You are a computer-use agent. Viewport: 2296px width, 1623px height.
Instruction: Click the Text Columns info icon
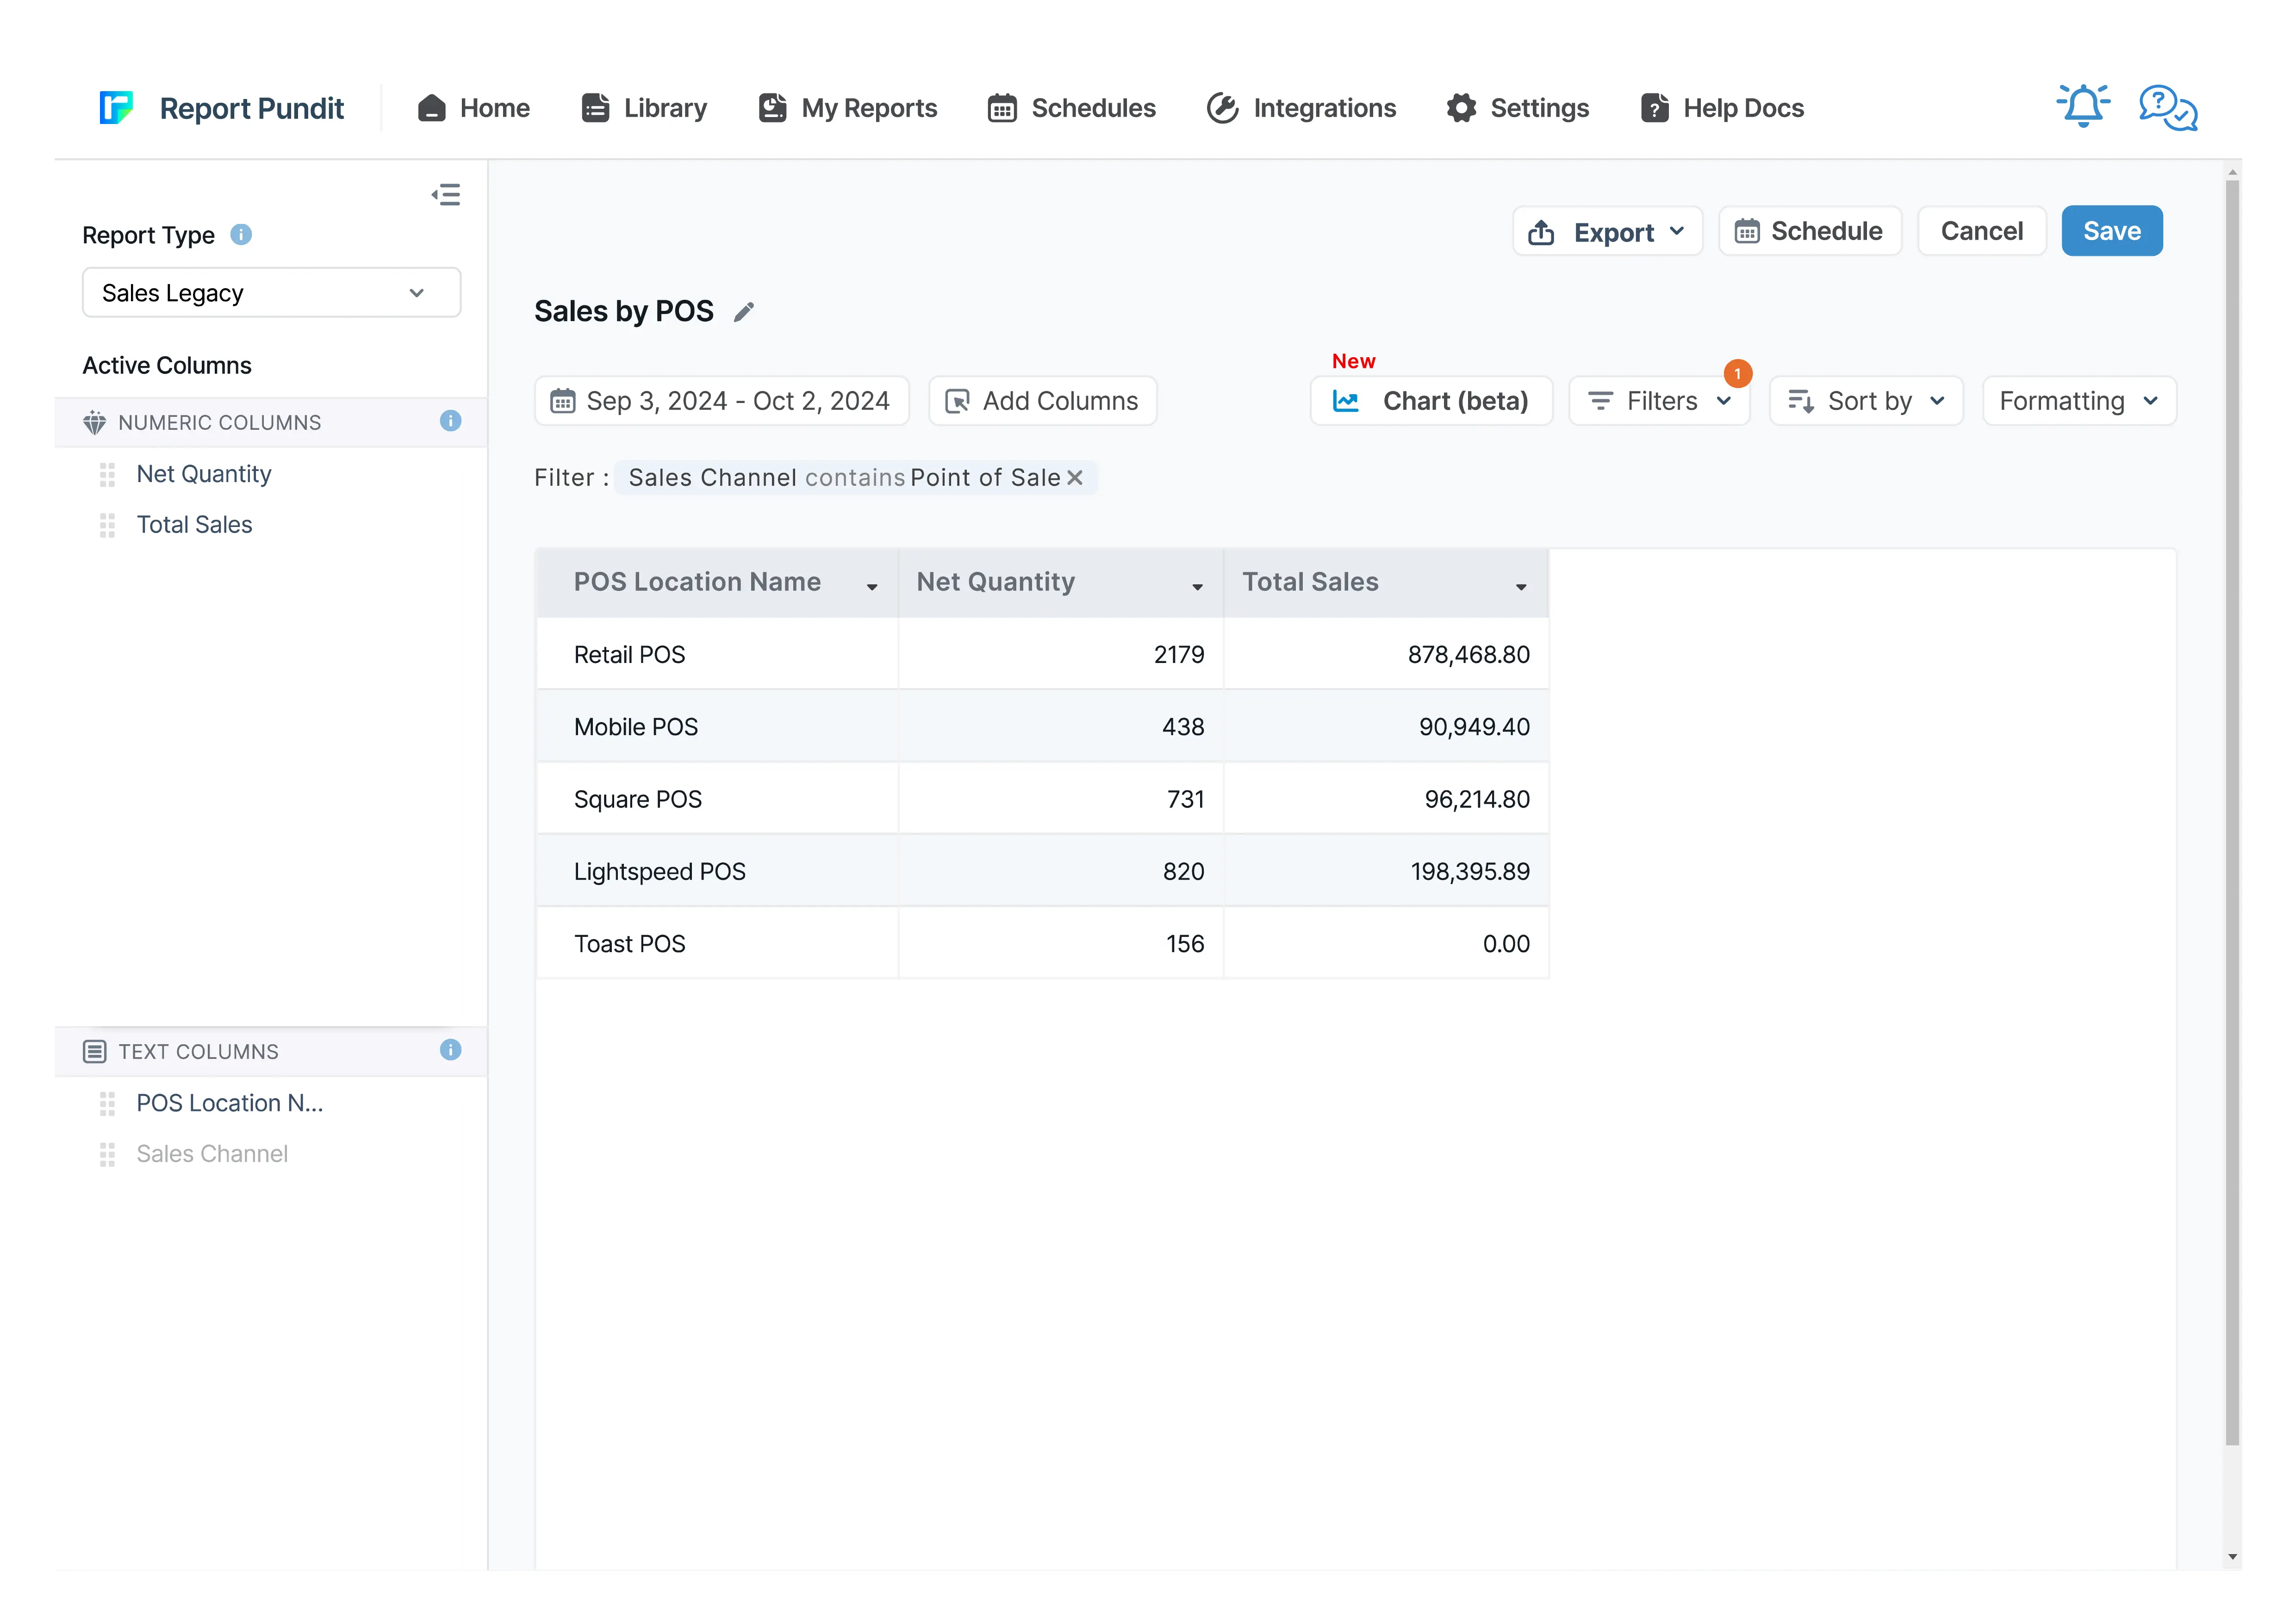(450, 1050)
